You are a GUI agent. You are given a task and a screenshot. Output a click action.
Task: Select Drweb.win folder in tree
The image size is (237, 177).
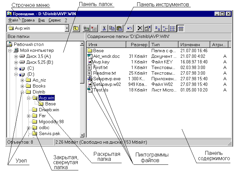pos(49,110)
